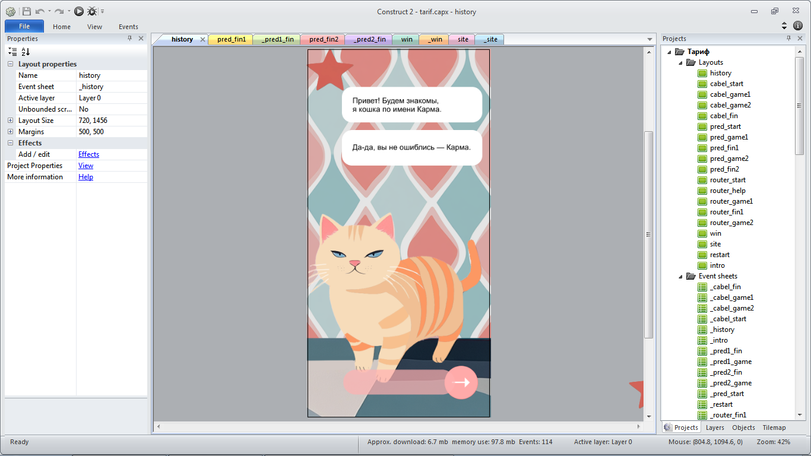
Task: Click the Undo arrow icon
Action: click(40, 11)
